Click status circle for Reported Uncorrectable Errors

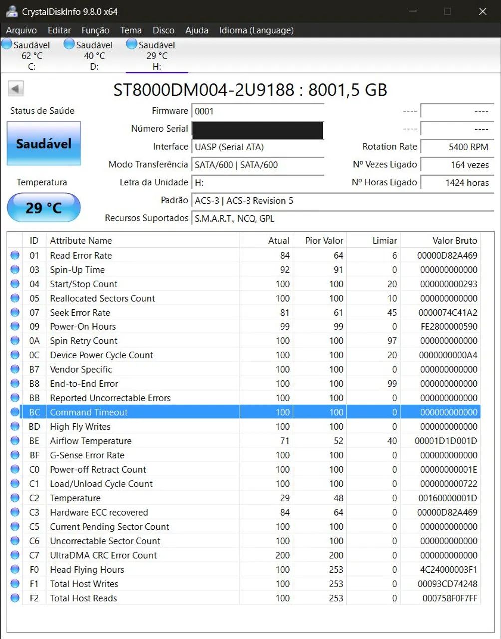tap(15, 398)
